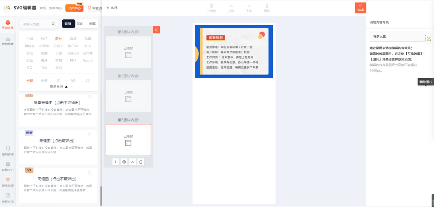The image size is (434, 207).
Task: Click the 薪酬福利 image in canvas
Action: tap(234, 51)
